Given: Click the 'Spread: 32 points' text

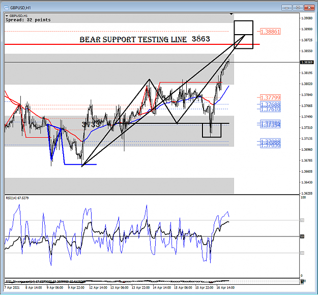Looking at the screenshot, I should pyautogui.click(x=28, y=20).
